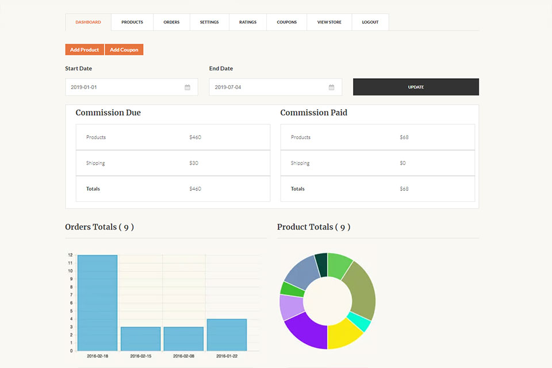Open the End Date calendar icon
552x368 pixels.
[x=331, y=87]
